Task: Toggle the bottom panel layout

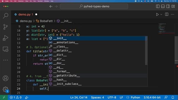Action: 163,6
